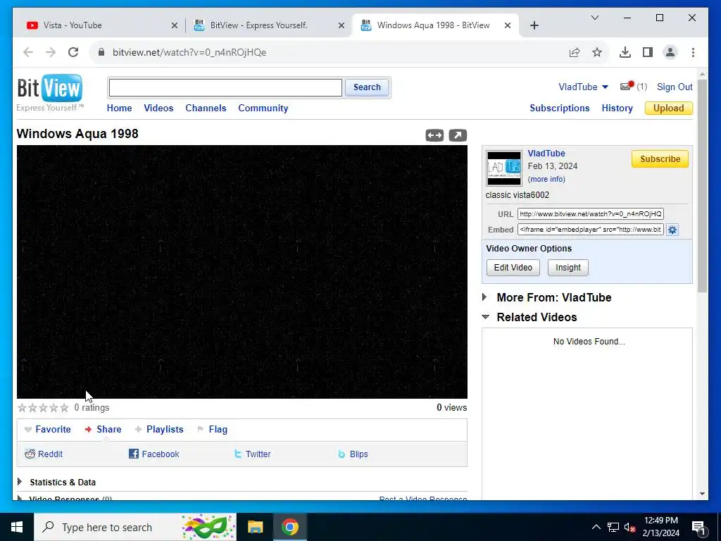The height and width of the screenshot is (541, 721).
Task: Open Windows Start menu
Action: pos(17,527)
